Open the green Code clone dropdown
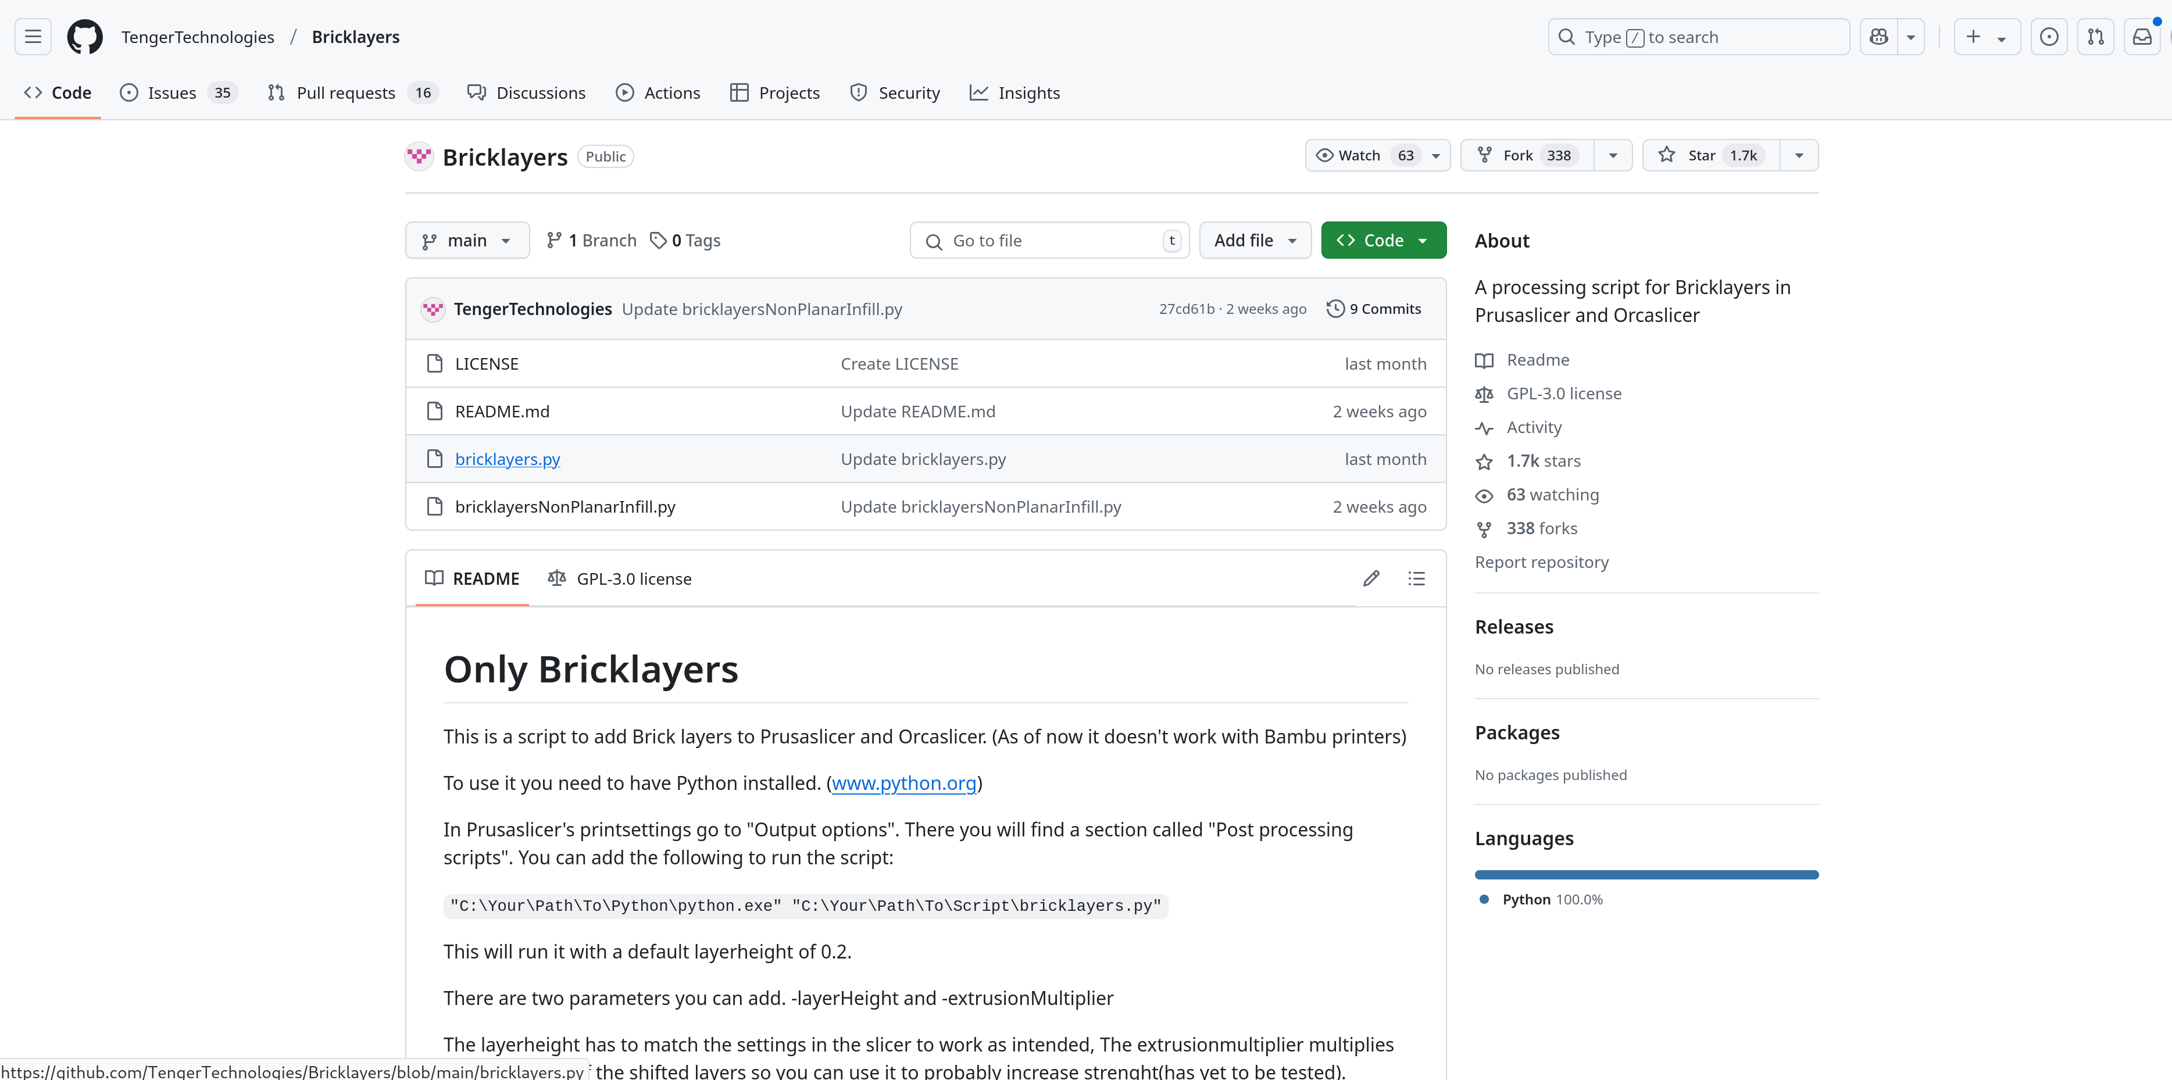 click(1383, 240)
